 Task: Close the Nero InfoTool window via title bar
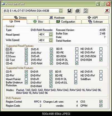[x=108, y=4]
